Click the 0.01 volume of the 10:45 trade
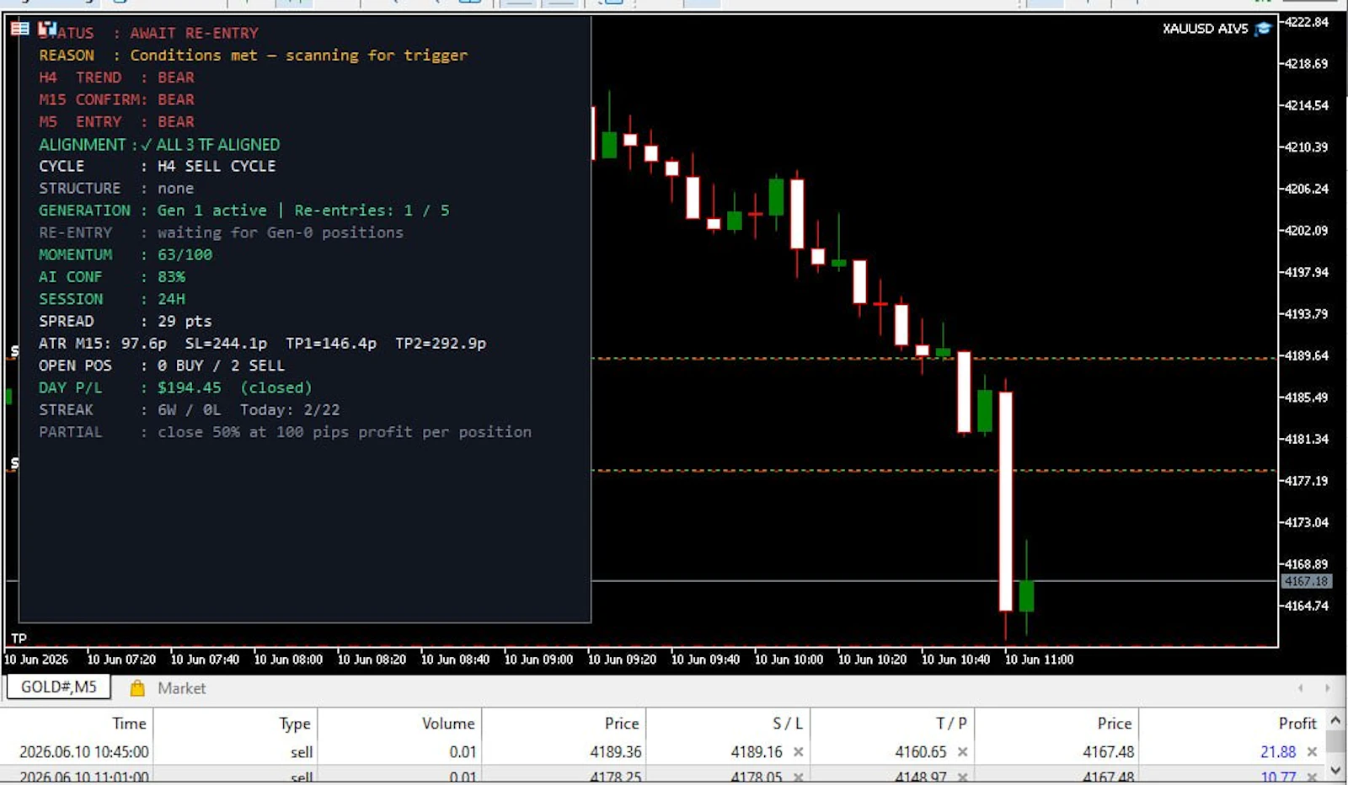Screen dimensions: 1348x785 (x=463, y=751)
